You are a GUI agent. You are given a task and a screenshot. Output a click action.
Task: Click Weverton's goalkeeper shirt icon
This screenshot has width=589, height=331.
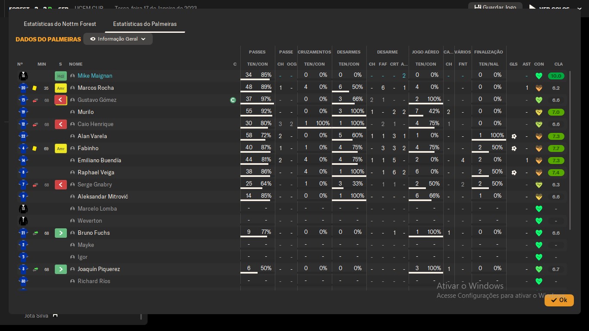tap(23, 221)
